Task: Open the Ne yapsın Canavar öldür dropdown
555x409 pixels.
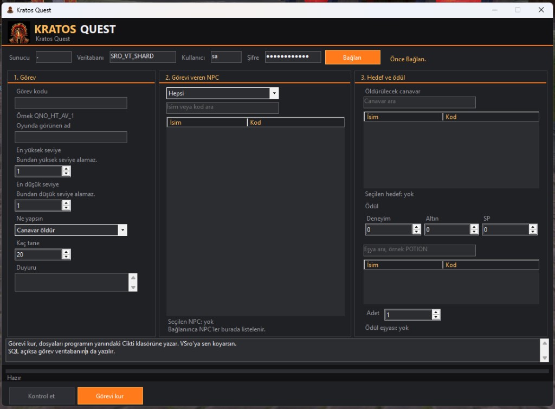Action: pos(122,230)
